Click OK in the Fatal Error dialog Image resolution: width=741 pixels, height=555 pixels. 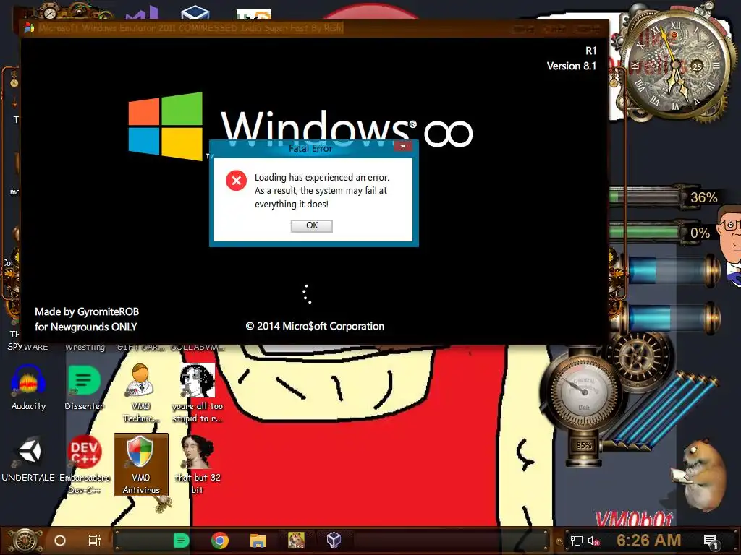[x=311, y=225]
